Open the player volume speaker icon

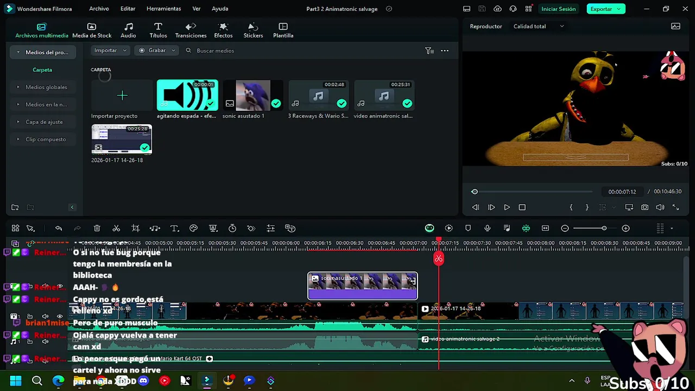click(660, 207)
